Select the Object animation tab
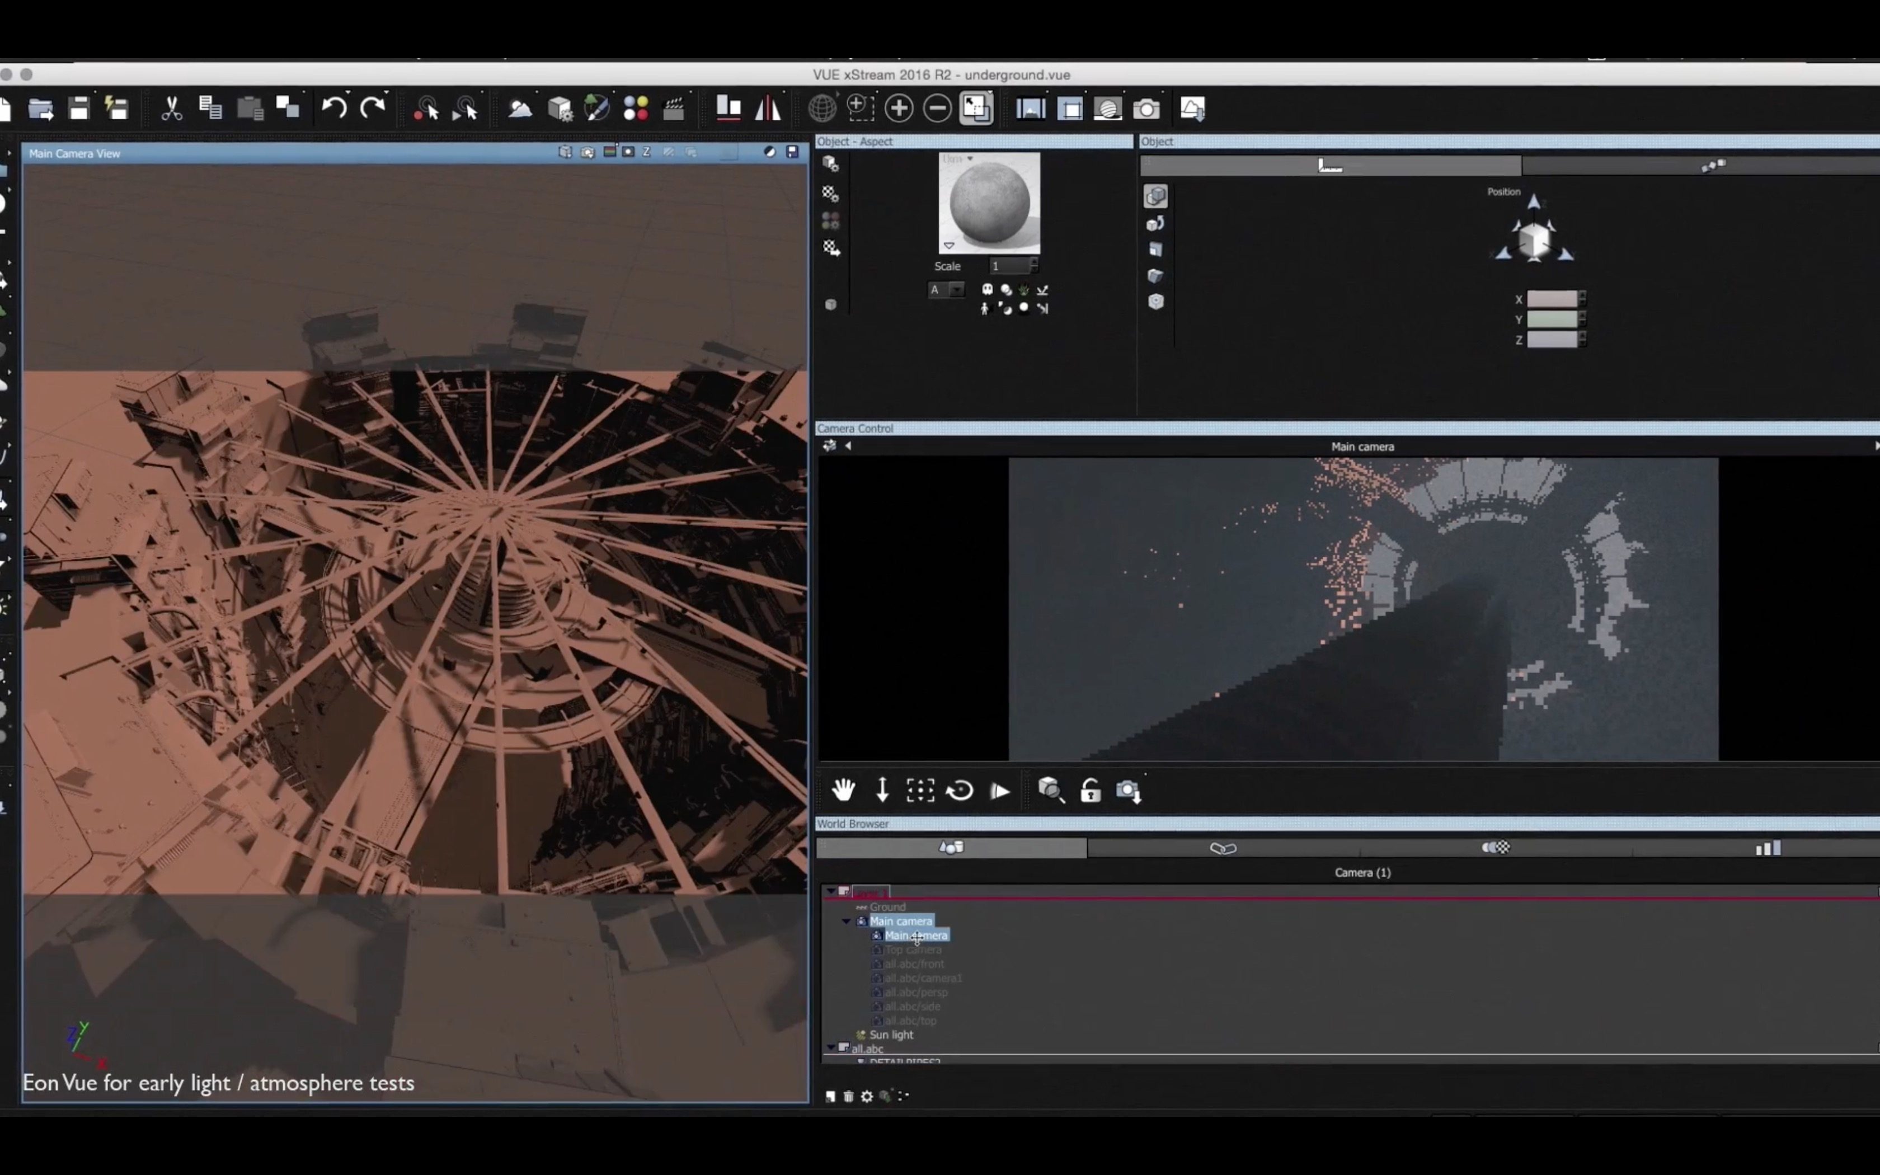Viewport: 1880px width, 1175px height. coord(1713,166)
